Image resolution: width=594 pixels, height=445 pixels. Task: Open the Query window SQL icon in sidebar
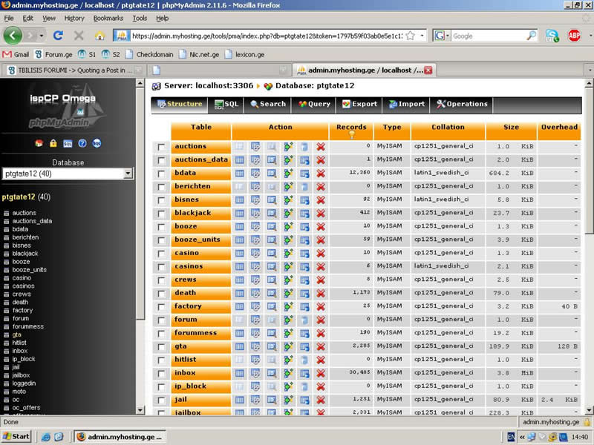tap(68, 143)
